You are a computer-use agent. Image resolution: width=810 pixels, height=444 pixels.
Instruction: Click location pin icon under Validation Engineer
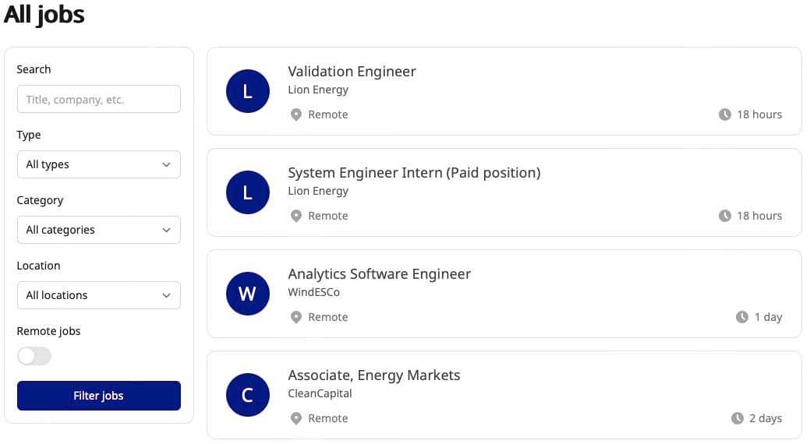click(x=296, y=115)
